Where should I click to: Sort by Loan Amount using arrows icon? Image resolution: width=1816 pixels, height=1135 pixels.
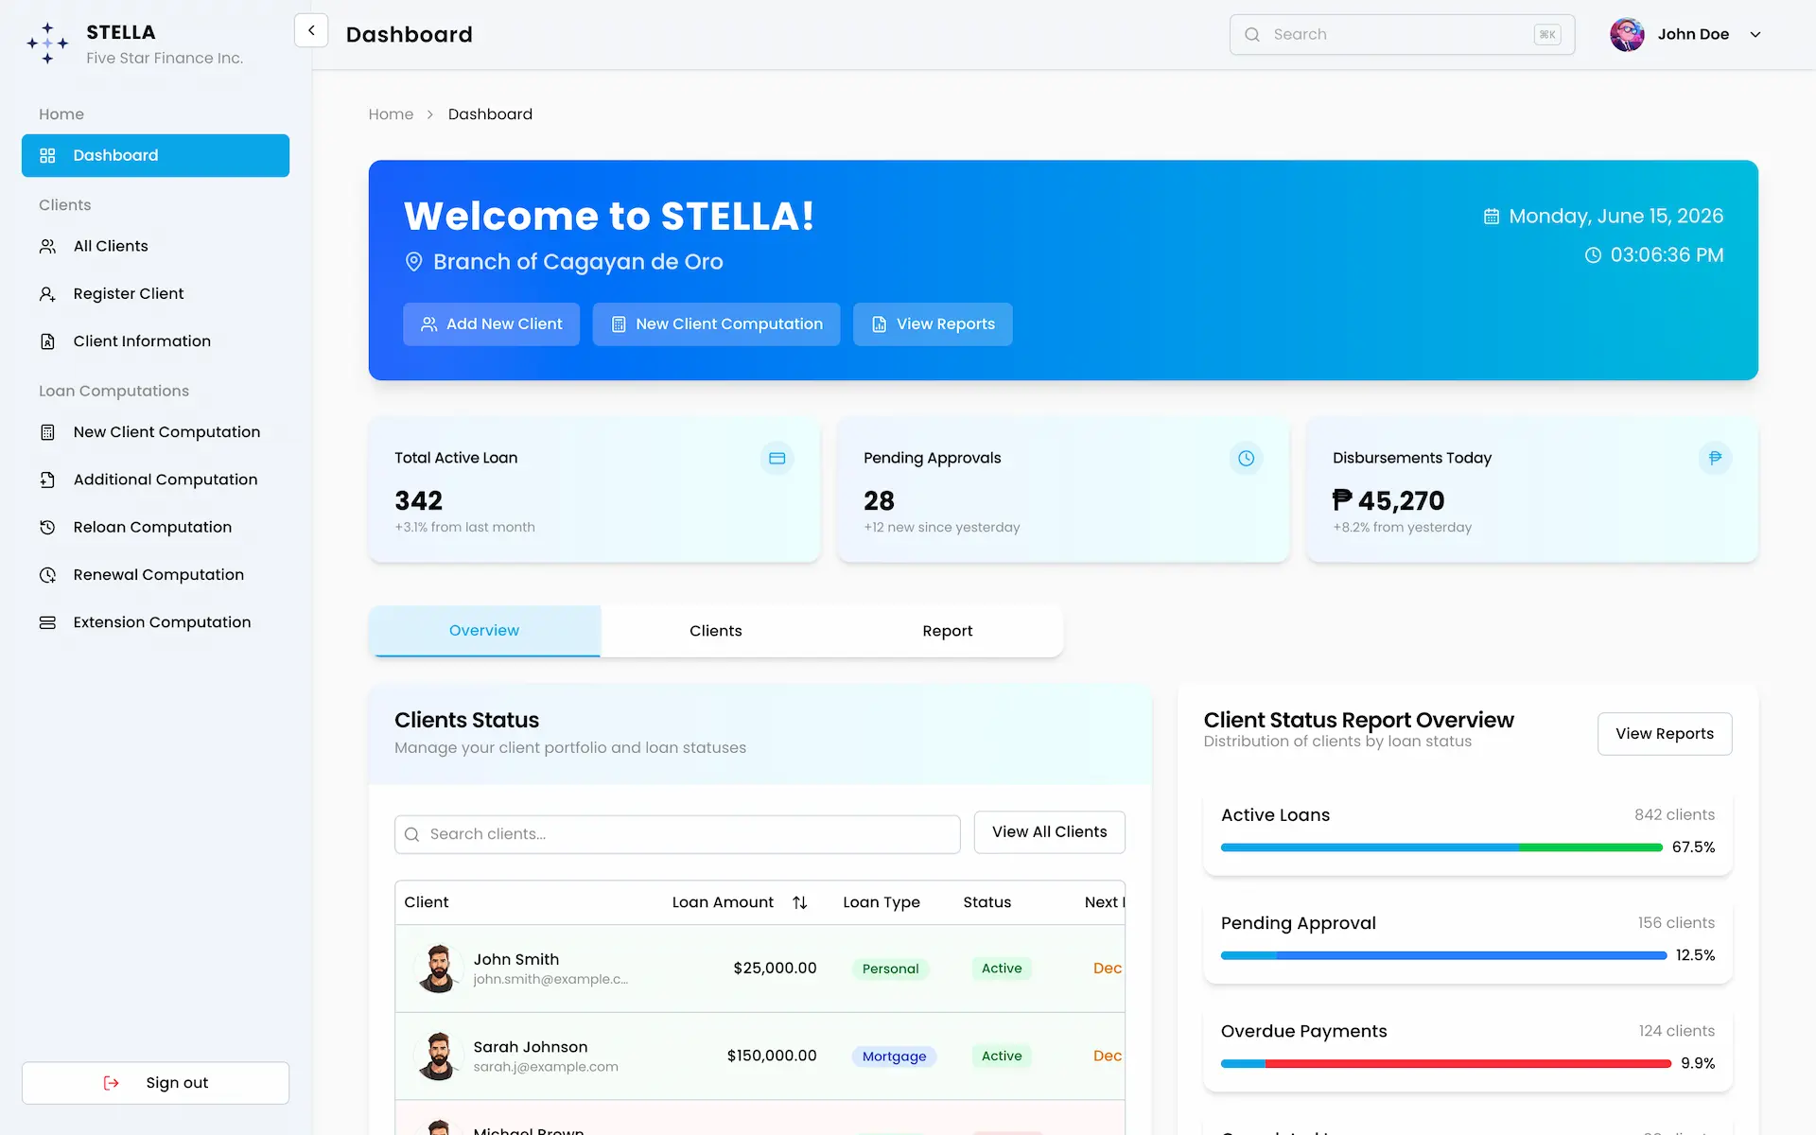[x=800, y=902]
